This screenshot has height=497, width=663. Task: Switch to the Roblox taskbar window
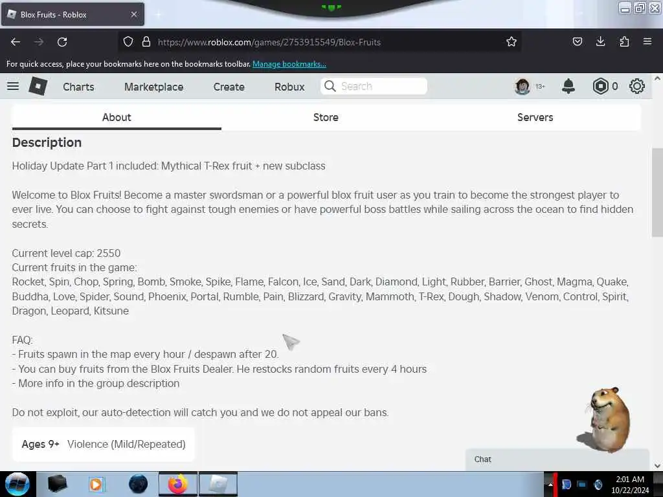point(218,484)
